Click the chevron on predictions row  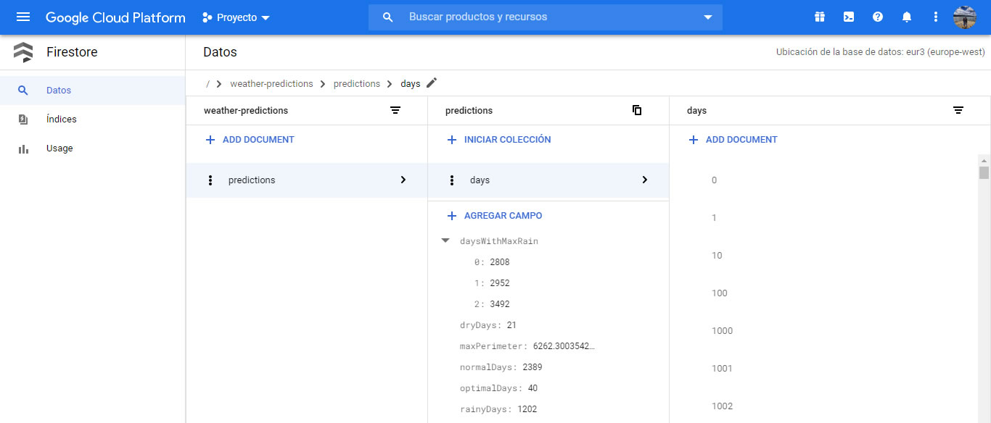click(x=403, y=180)
